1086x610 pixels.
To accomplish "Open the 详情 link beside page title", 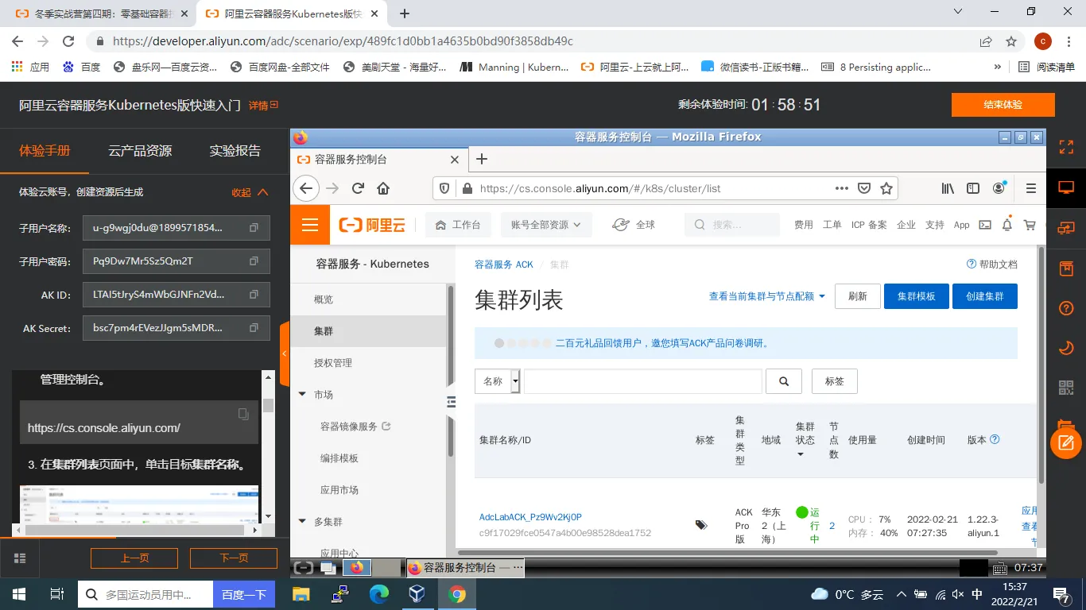I will coord(263,105).
